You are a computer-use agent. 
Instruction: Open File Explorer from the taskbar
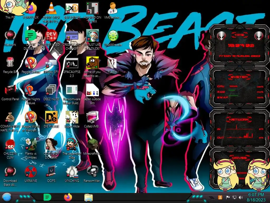coord(89,198)
